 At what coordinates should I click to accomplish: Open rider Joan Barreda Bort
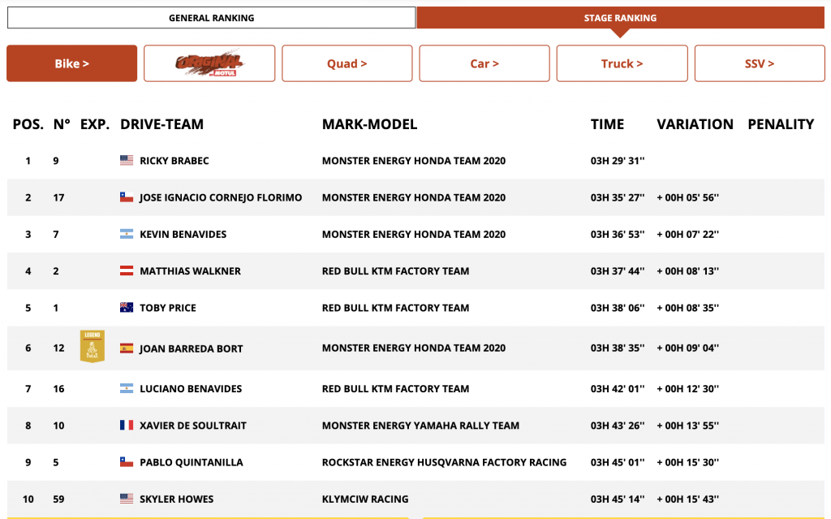(x=191, y=348)
